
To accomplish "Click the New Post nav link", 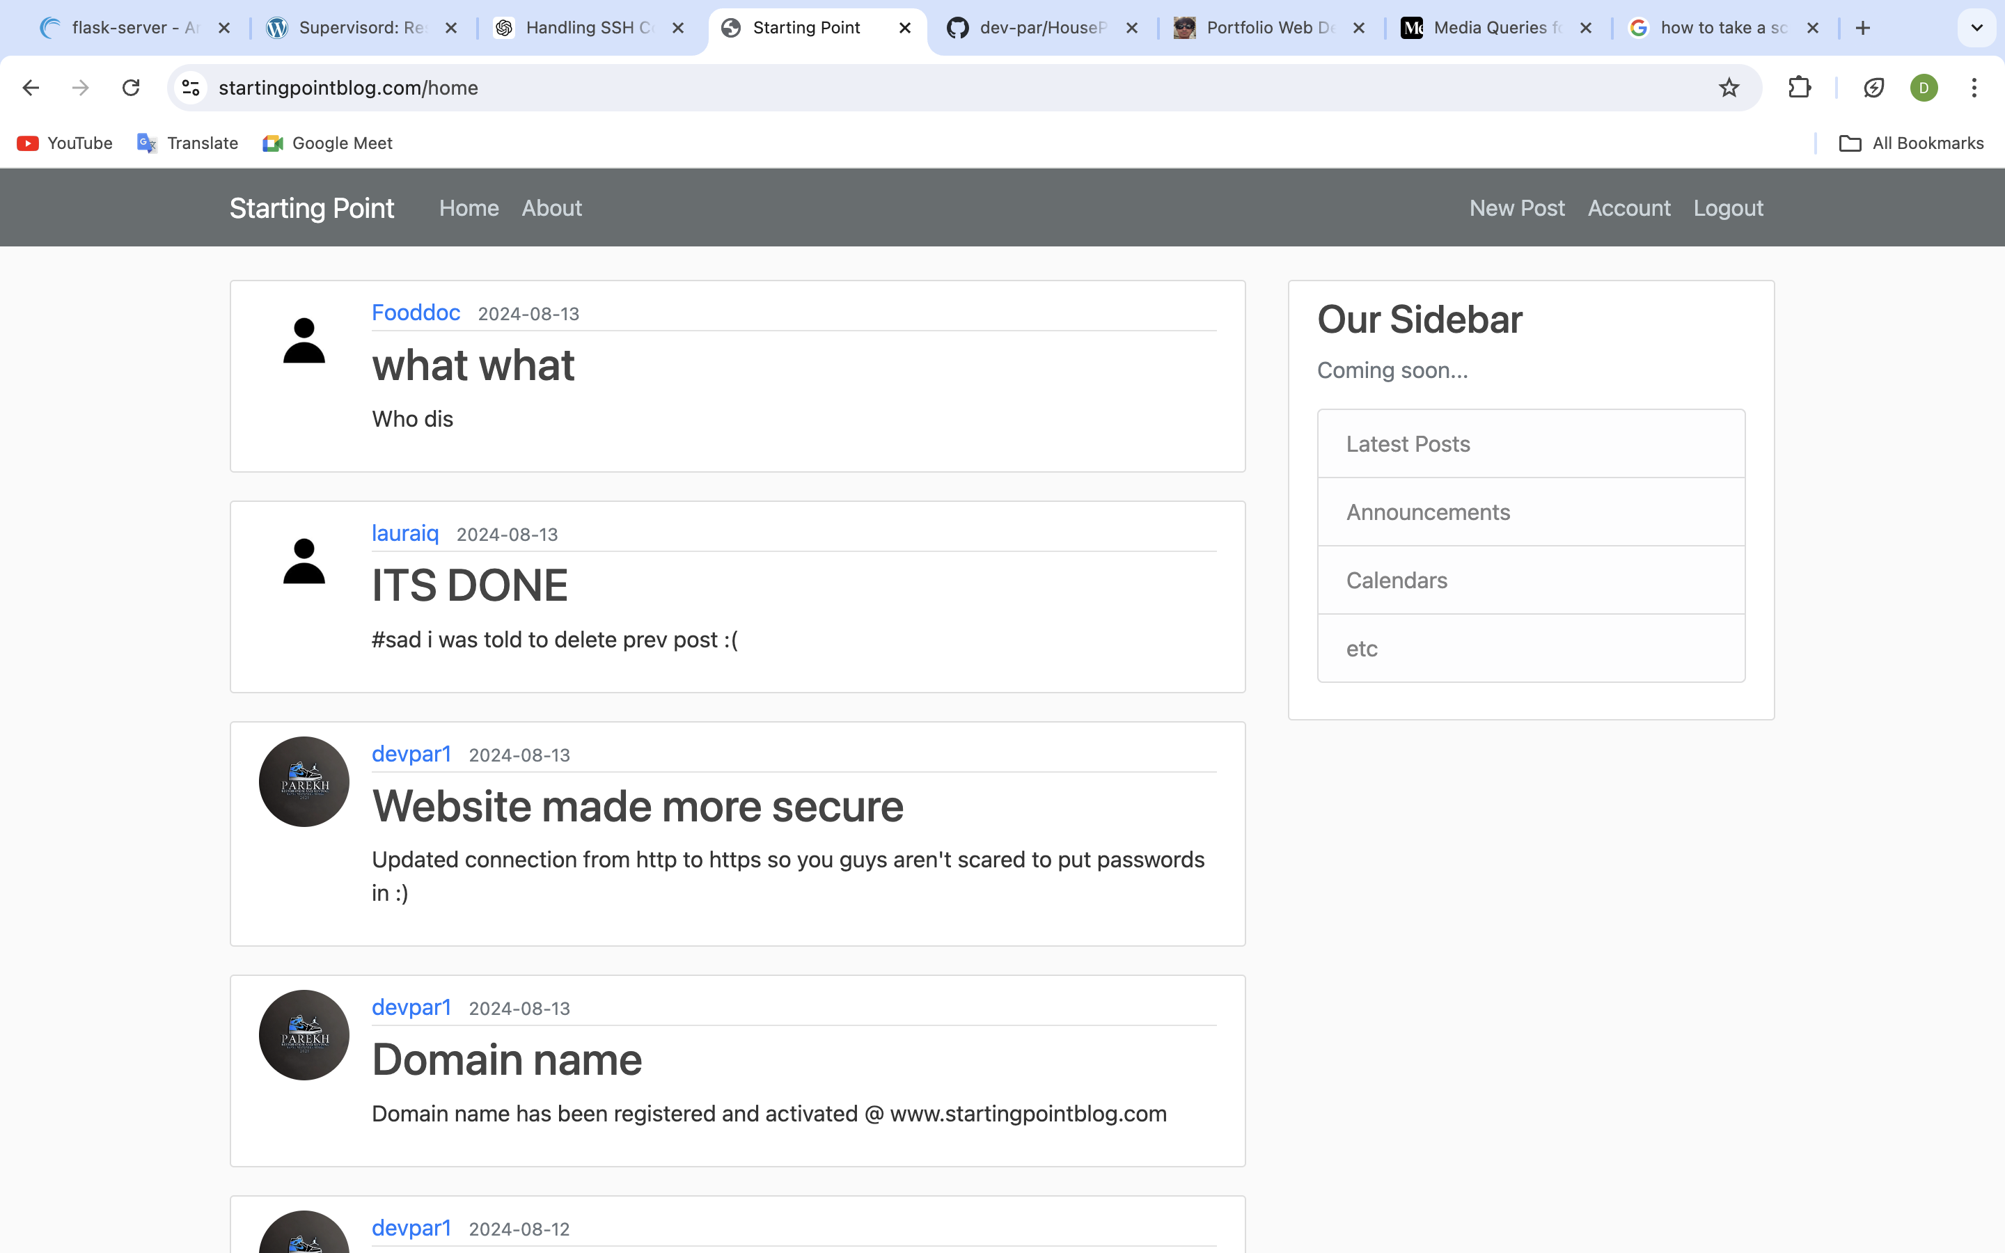I will tap(1516, 208).
